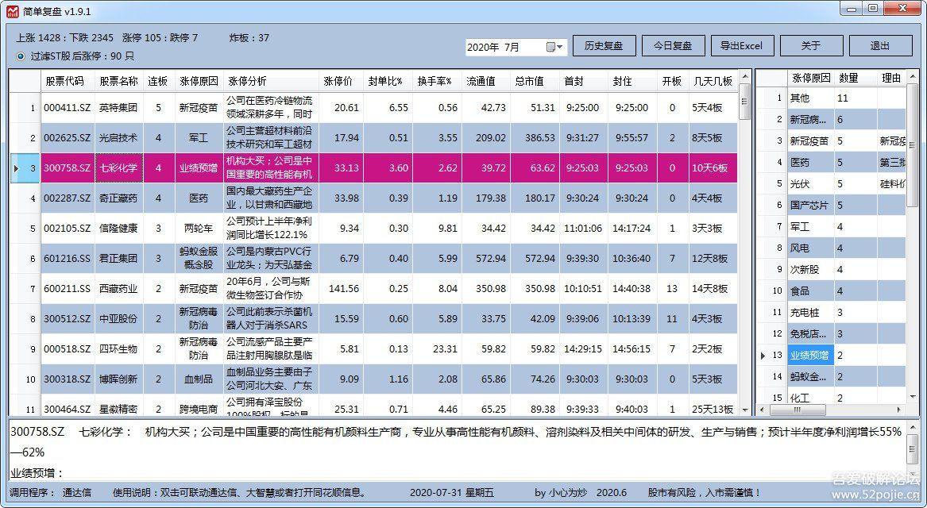Select the 君正集团 name cell
The image size is (927, 508).
(x=119, y=258)
